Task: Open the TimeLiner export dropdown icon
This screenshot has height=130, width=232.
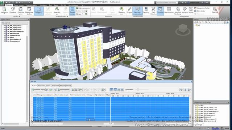Action: pyautogui.click(x=189, y=90)
